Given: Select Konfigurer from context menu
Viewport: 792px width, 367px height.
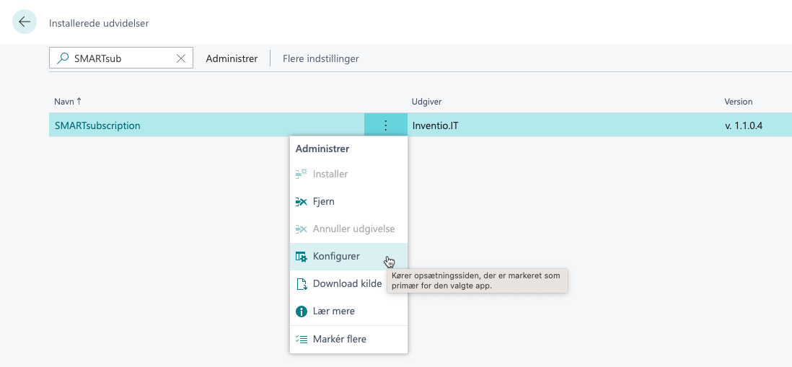Looking at the screenshot, I should (x=336, y=257).
